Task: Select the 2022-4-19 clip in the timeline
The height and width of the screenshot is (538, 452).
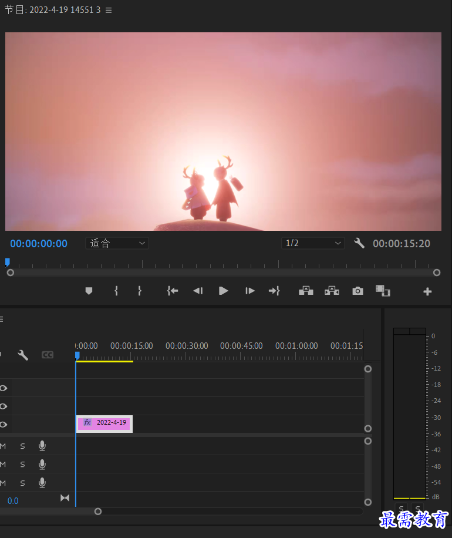Action: (104, 423)
